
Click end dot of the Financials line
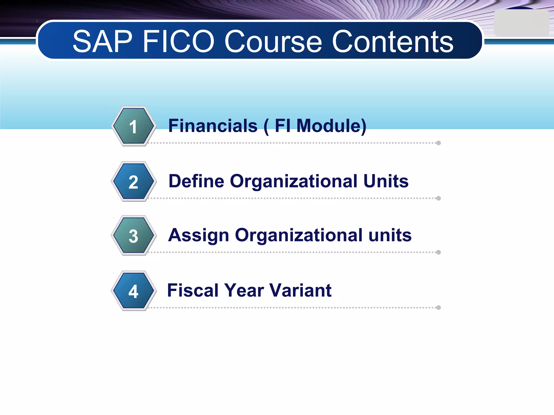point(438,143)
